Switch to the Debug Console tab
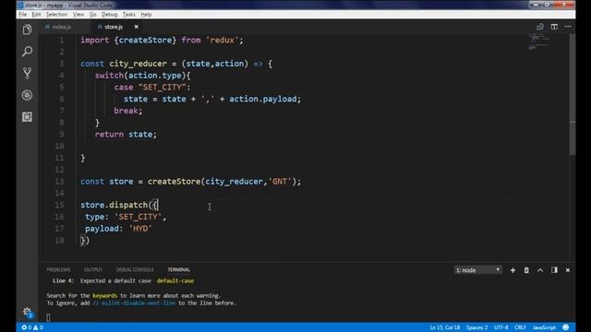 point(135,269)
